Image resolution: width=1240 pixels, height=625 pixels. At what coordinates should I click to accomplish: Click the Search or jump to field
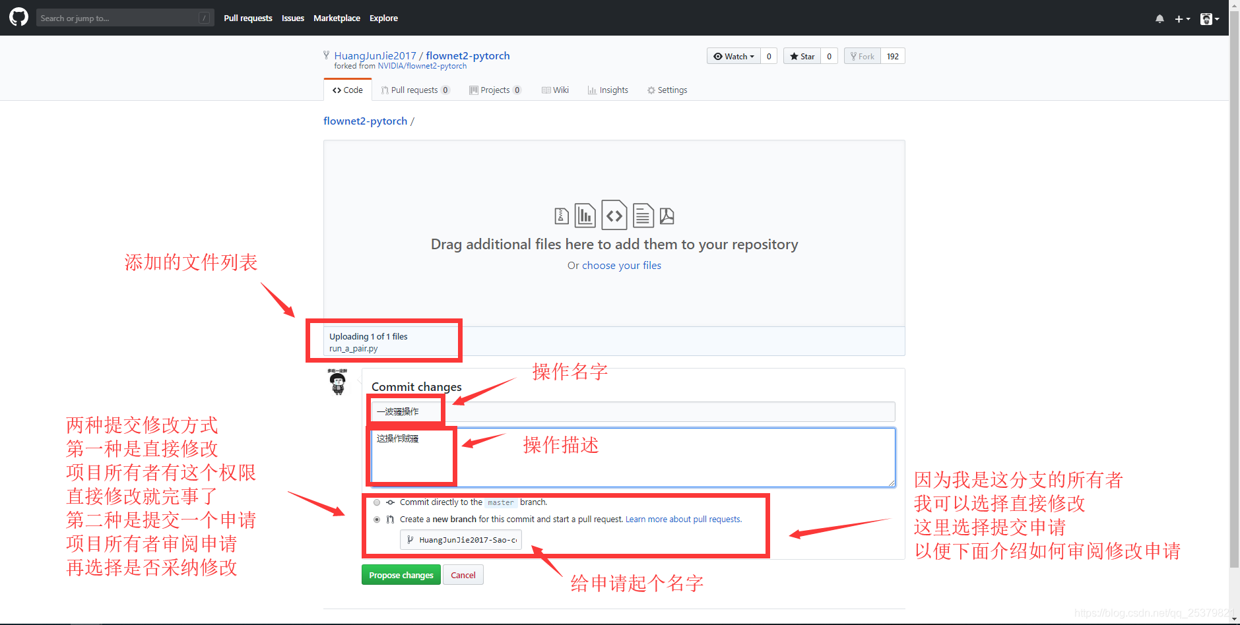click(125, 18)
